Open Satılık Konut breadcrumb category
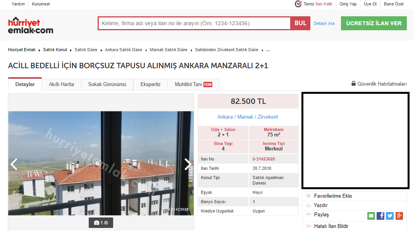This screenshot has width=420, height=245. click(55, 50)
